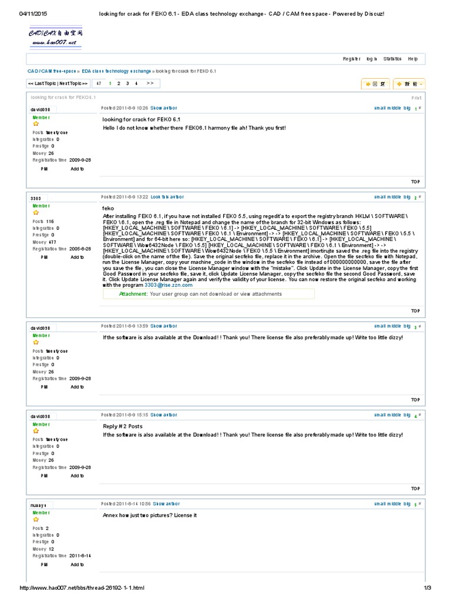This screenshot has height=602, width=451.
Task: Click PM under first david038 post
Action: (x=44, y=169)
